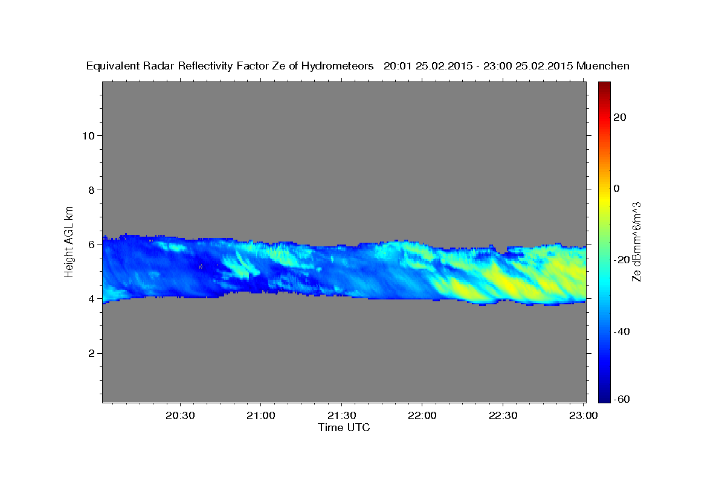The image size is (725, 483).
Task: Click the yellow region of the colorbar
Action: (x=604, y=199)
